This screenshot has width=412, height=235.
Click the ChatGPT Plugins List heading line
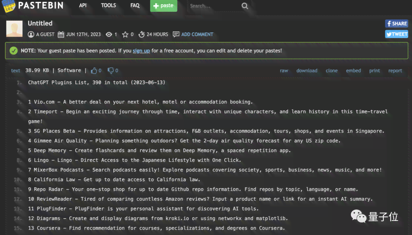tap(97, 82)
